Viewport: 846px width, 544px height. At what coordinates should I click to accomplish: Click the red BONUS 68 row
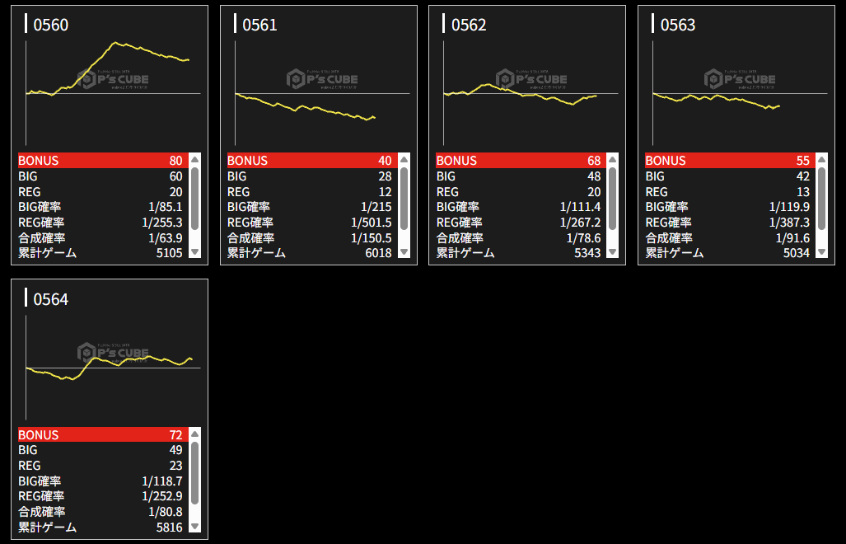[521, 160]
